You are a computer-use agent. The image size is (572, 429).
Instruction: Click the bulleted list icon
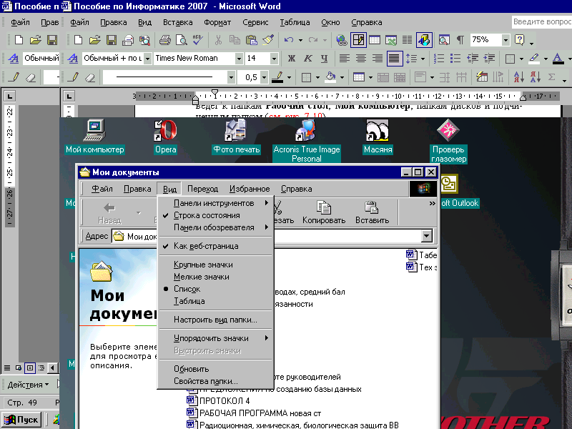coord(455,59)
